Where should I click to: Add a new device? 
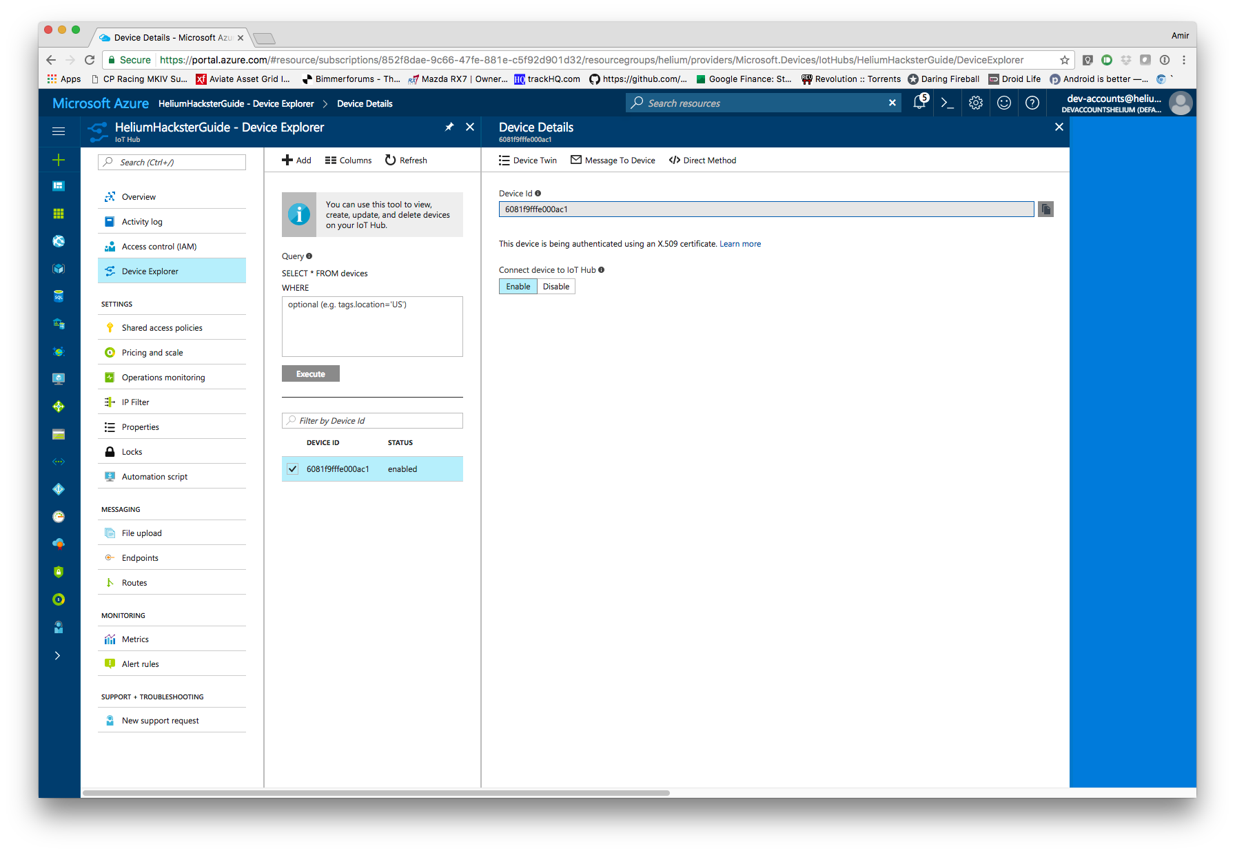(x=296, y=160)
